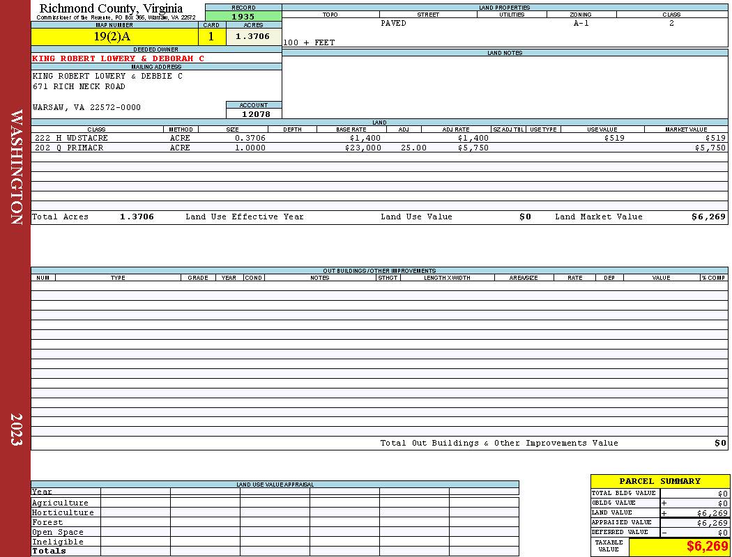This screenshot has height=557, width=732.
Task: Click the Land Use Value Appraisal header
Action: 275,485
